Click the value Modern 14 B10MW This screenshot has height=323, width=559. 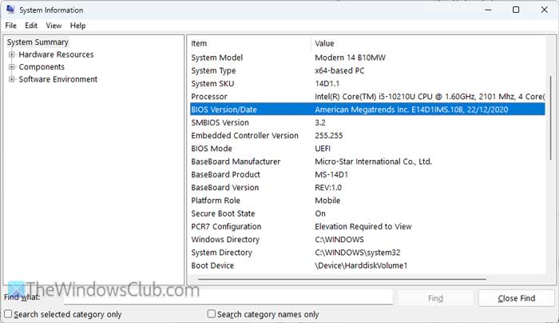click(x=350, y=58)
